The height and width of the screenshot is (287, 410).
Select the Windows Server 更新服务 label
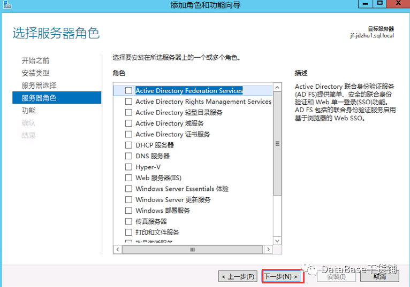(x=173, y=199)
